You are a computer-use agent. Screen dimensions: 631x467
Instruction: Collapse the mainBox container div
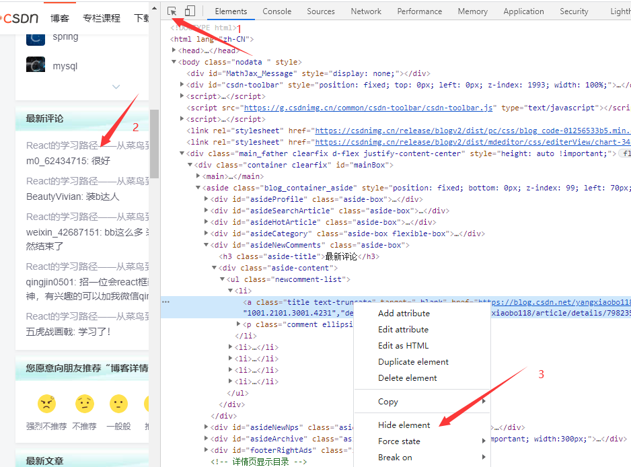click(190, 165)
